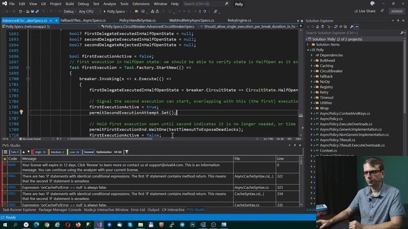Select AsyncPolicy.cs in Solution Explorer
The height and width of the screenshot is (229, 408).
pyautogui.click(x=331, y=119)
